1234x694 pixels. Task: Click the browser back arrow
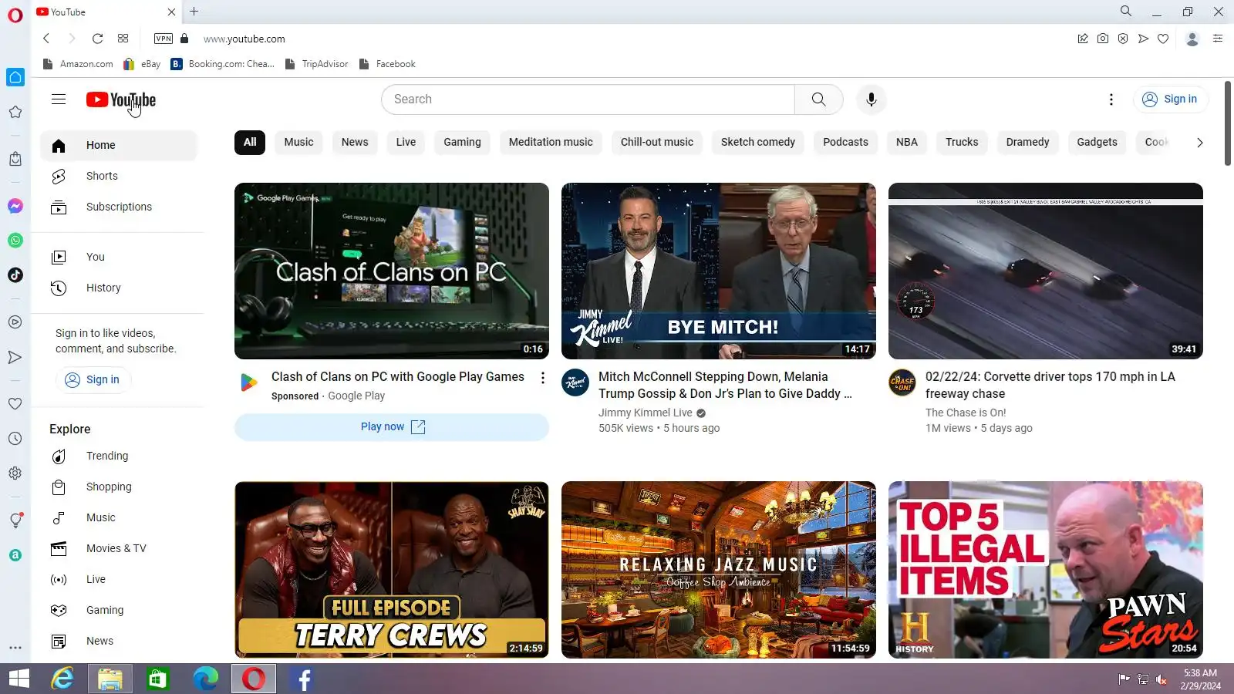46,39
